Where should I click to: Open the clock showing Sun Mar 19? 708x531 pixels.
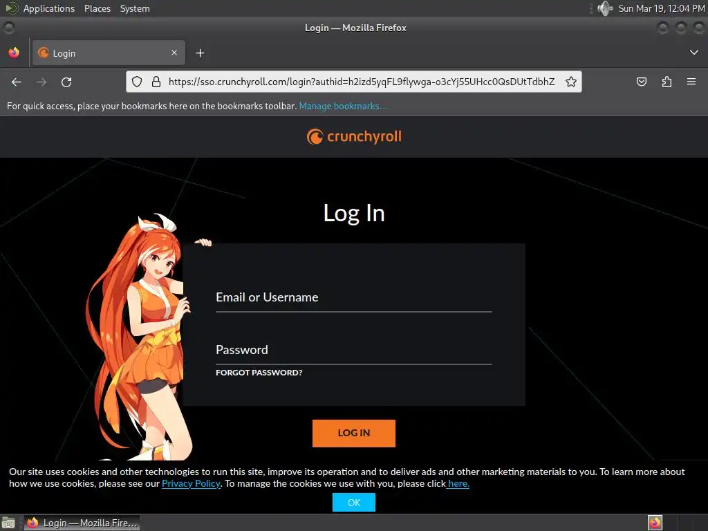point(662,8)
